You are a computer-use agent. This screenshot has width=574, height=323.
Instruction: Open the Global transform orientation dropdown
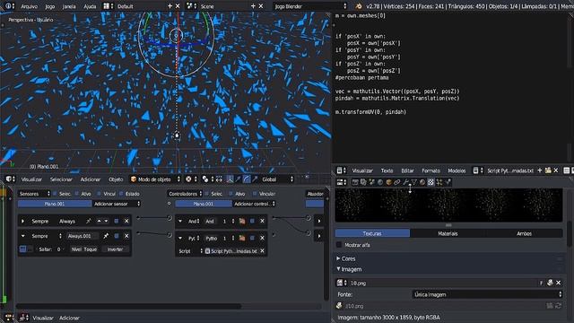[277, 179]
